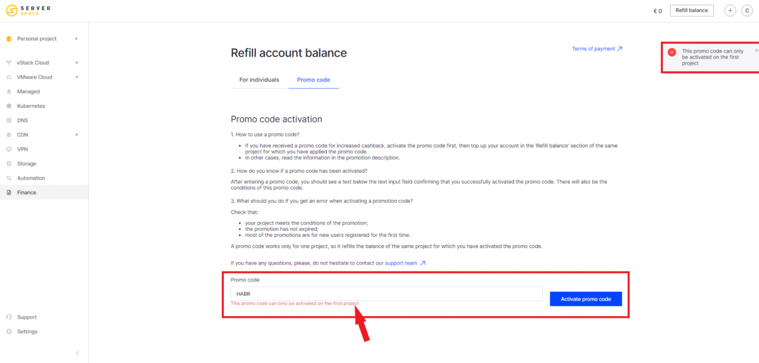Expand the vStack Cloud section
This screenshot has width=759, height=363.
[x=33, y=62]
